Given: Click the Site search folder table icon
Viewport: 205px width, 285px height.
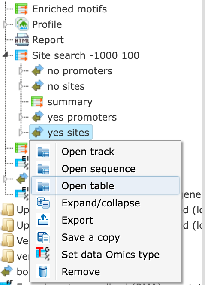Looking at the screenshot, I should (x=21, y=55).
